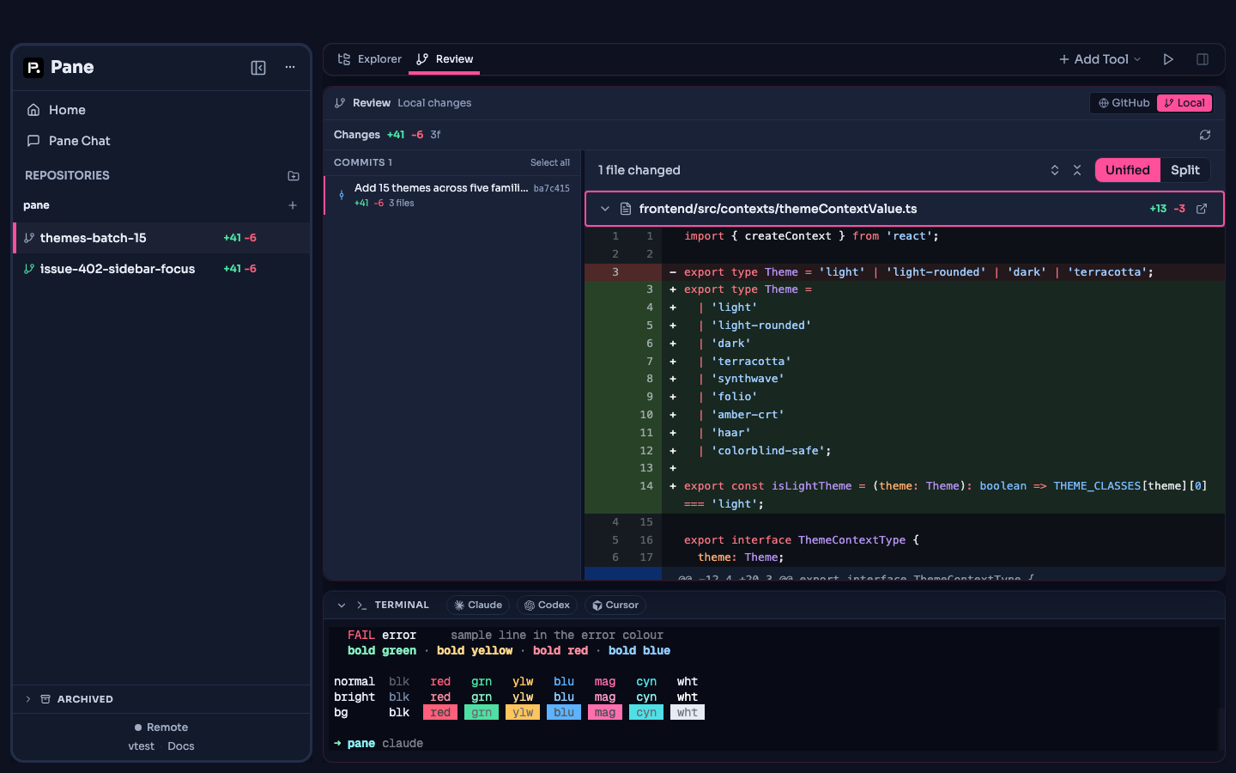Screen dimensions: 1236x773
Task: Select the themes-batch-15 branch
Action: pyautogui.click(x=161, y=238)
